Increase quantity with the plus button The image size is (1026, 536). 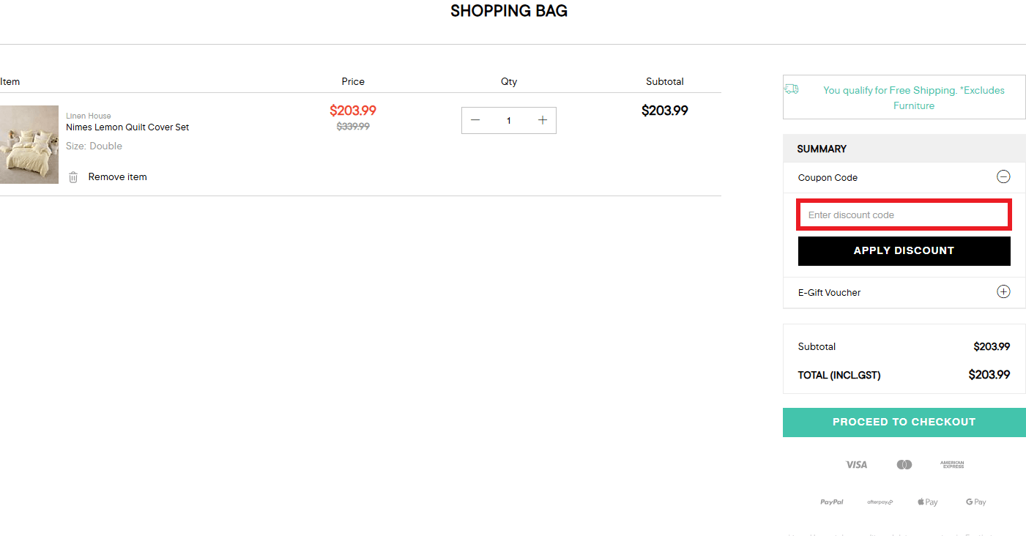coord(542,119)
